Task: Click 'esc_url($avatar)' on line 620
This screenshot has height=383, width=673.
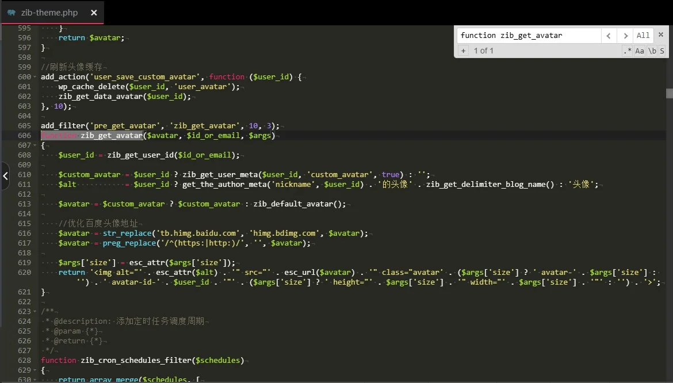Action: point(319,273)
